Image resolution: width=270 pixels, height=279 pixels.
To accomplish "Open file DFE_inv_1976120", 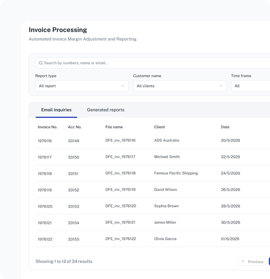I will (121, 206).
